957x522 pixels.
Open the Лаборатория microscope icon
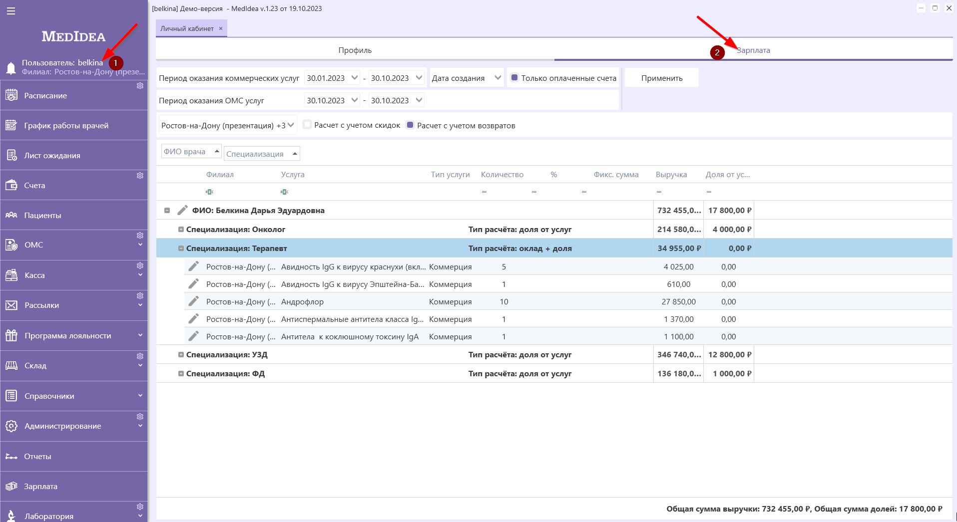pos(11,516)
